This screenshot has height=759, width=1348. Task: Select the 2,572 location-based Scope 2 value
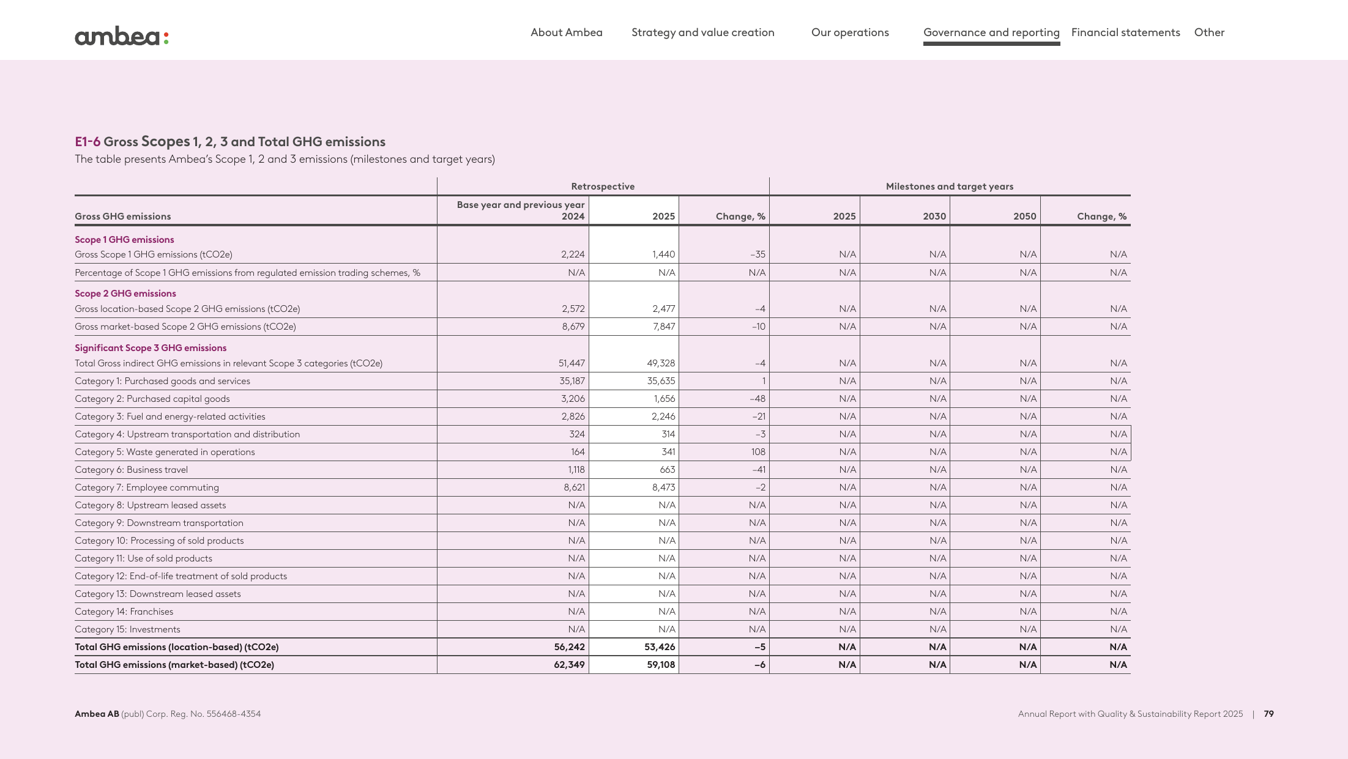pyautogui.click(x=573, y=309)
